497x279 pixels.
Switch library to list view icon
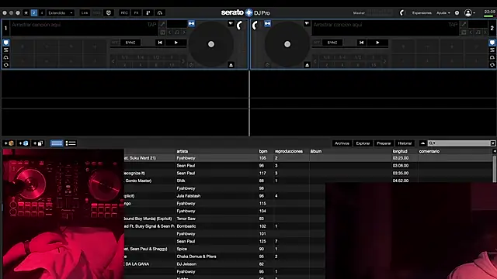click(71, 143)
